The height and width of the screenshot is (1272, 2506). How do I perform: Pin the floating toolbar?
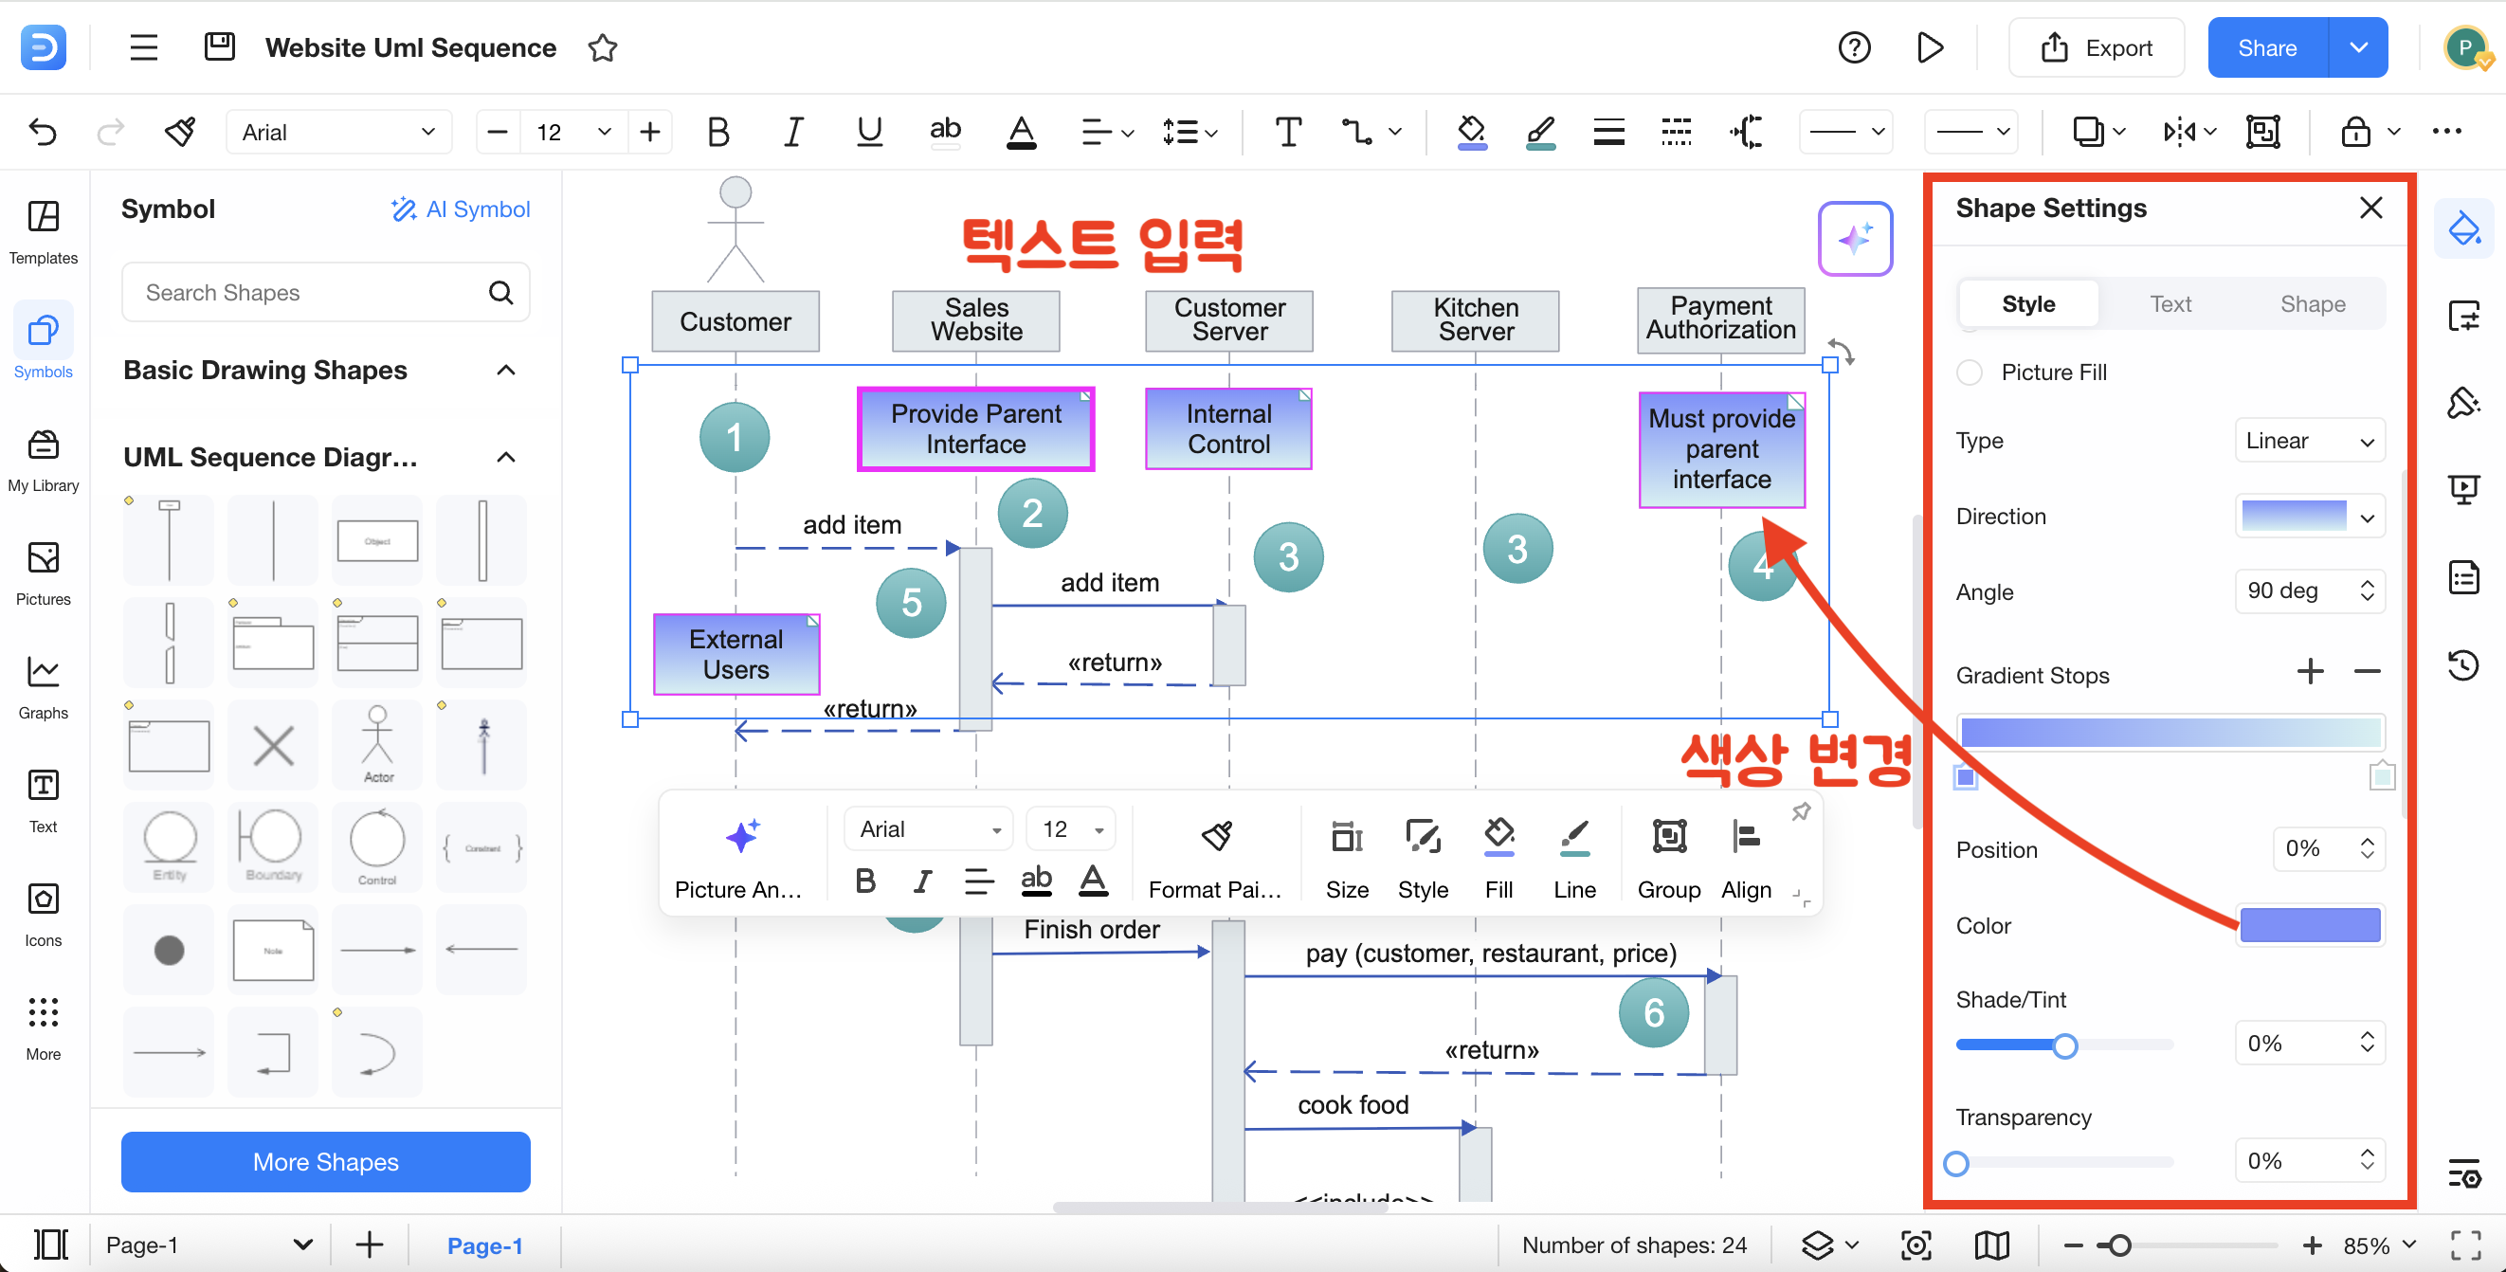[x=1801, y=811]
